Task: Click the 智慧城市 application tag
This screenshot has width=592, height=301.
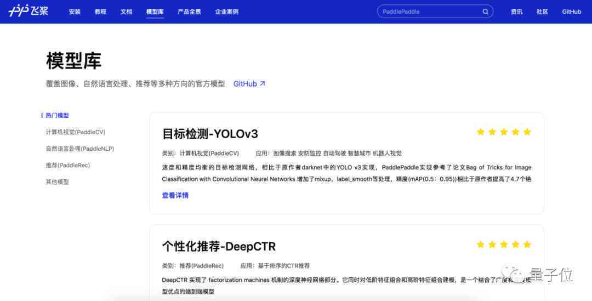Action: click(360, 154)
